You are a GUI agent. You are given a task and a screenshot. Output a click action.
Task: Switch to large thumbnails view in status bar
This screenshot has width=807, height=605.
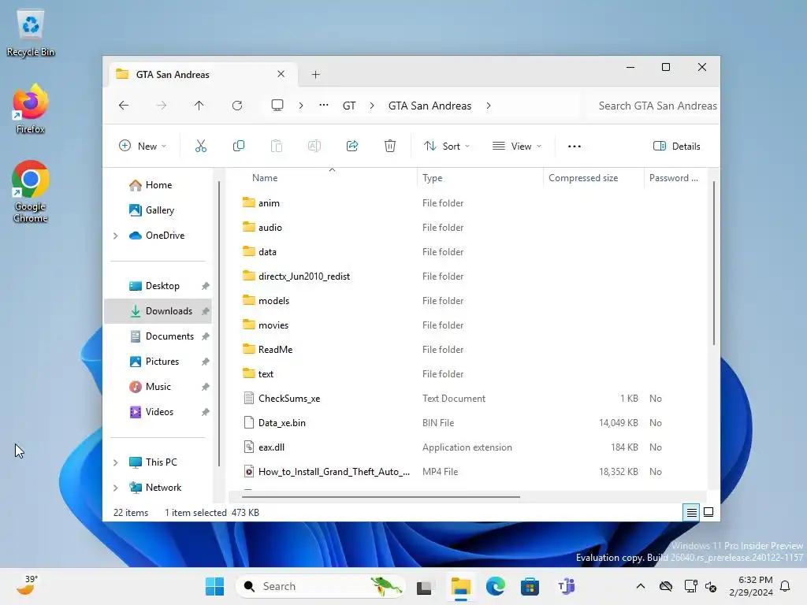tap(708, 512)
